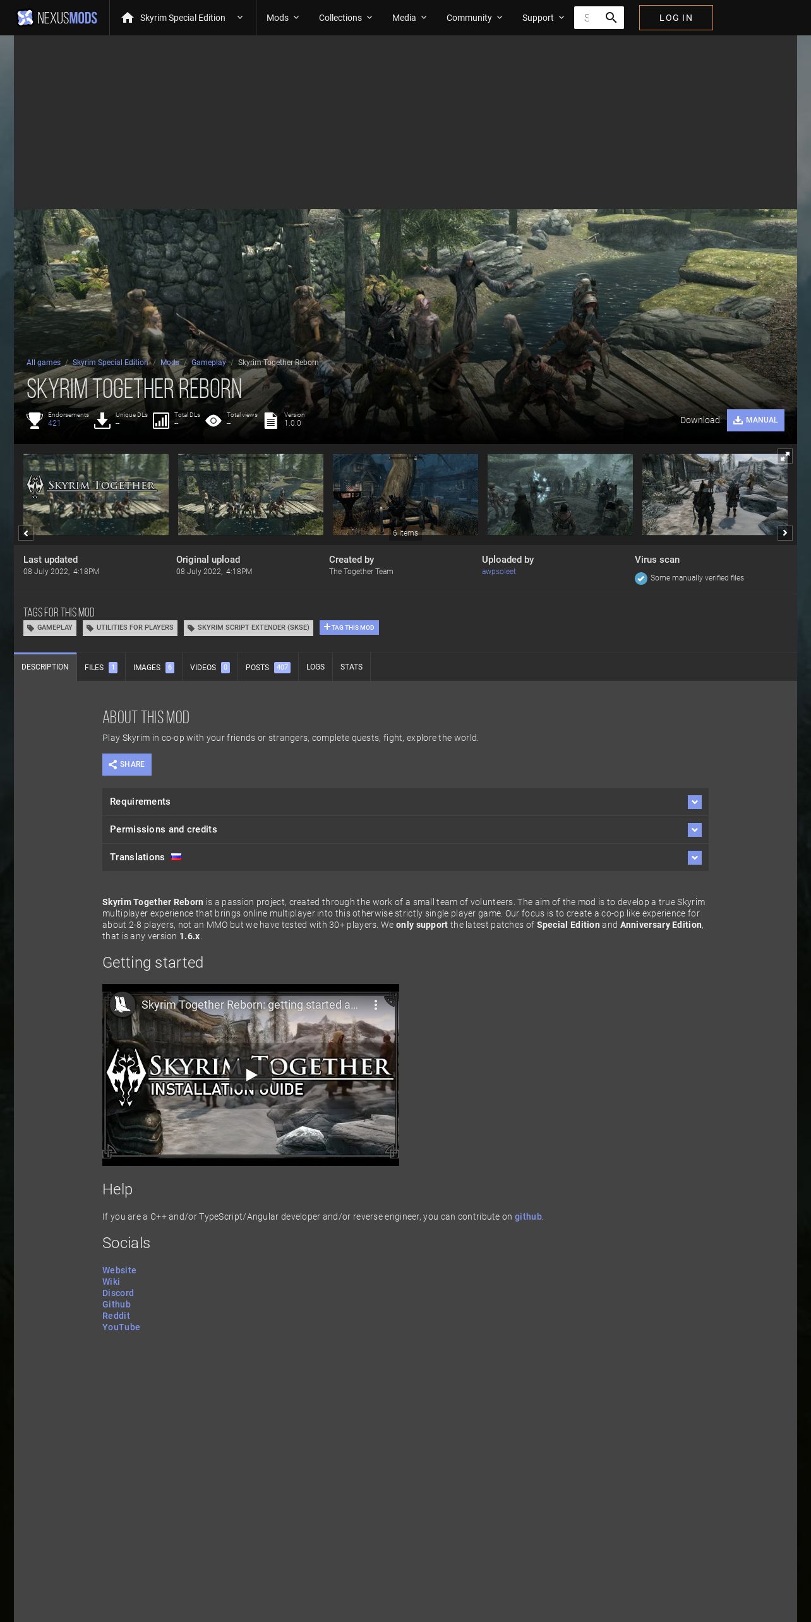Click the Tag This Mod button
Image resolution: width=811 pixels, height=1622 pixels.
[349, 627]
